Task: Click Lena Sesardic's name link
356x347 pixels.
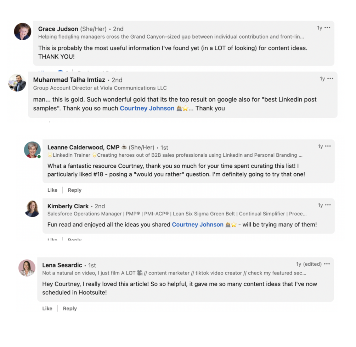Action: 62,265
